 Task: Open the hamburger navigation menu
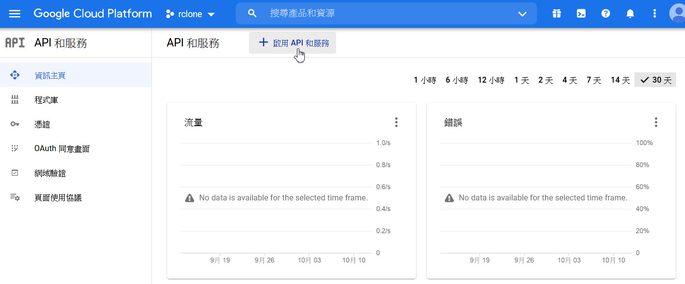click(x=15, y=14)
